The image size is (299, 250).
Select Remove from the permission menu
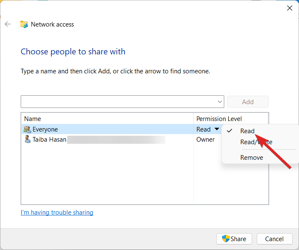tap(252, 158)
